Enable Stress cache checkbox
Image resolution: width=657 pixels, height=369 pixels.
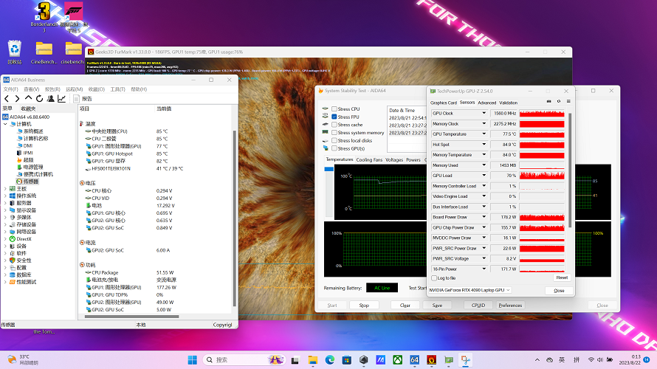tap(334, 125)
